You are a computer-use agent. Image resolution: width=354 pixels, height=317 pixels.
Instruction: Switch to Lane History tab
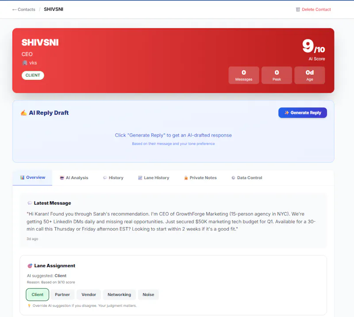[x=154, y=178]
